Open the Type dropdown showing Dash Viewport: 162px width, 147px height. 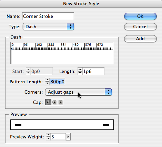click(48, 27)
